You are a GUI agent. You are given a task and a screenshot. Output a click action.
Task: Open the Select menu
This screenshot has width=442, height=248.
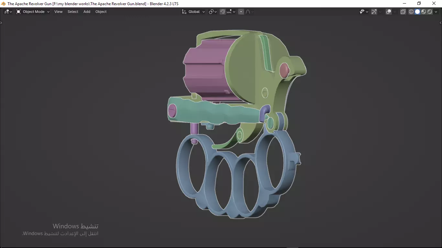(73, 12)
